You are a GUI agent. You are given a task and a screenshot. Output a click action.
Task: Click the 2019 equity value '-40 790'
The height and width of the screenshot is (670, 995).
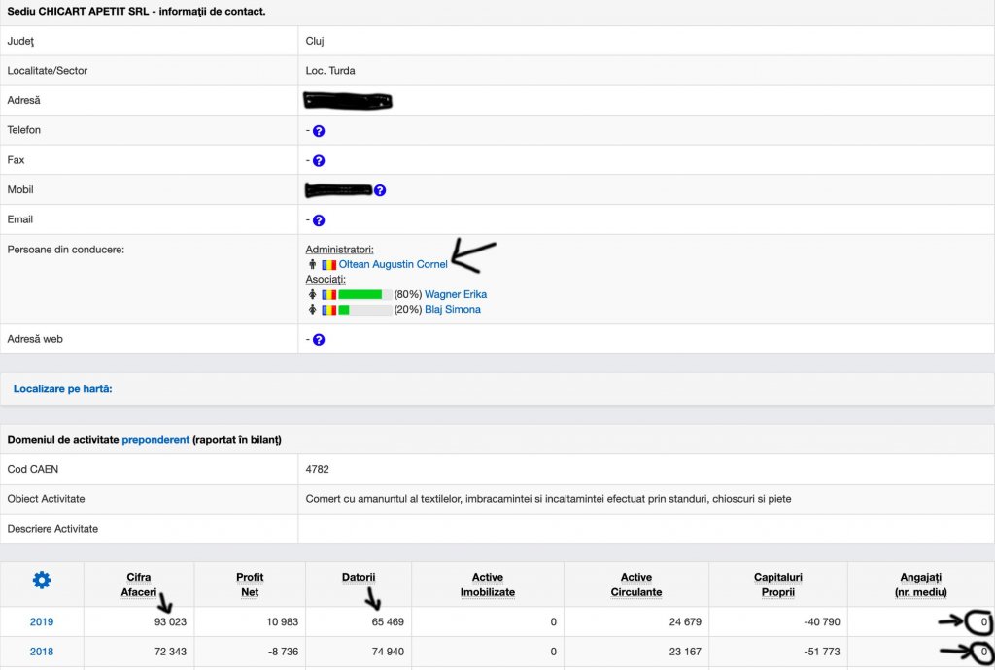[822, 621]
